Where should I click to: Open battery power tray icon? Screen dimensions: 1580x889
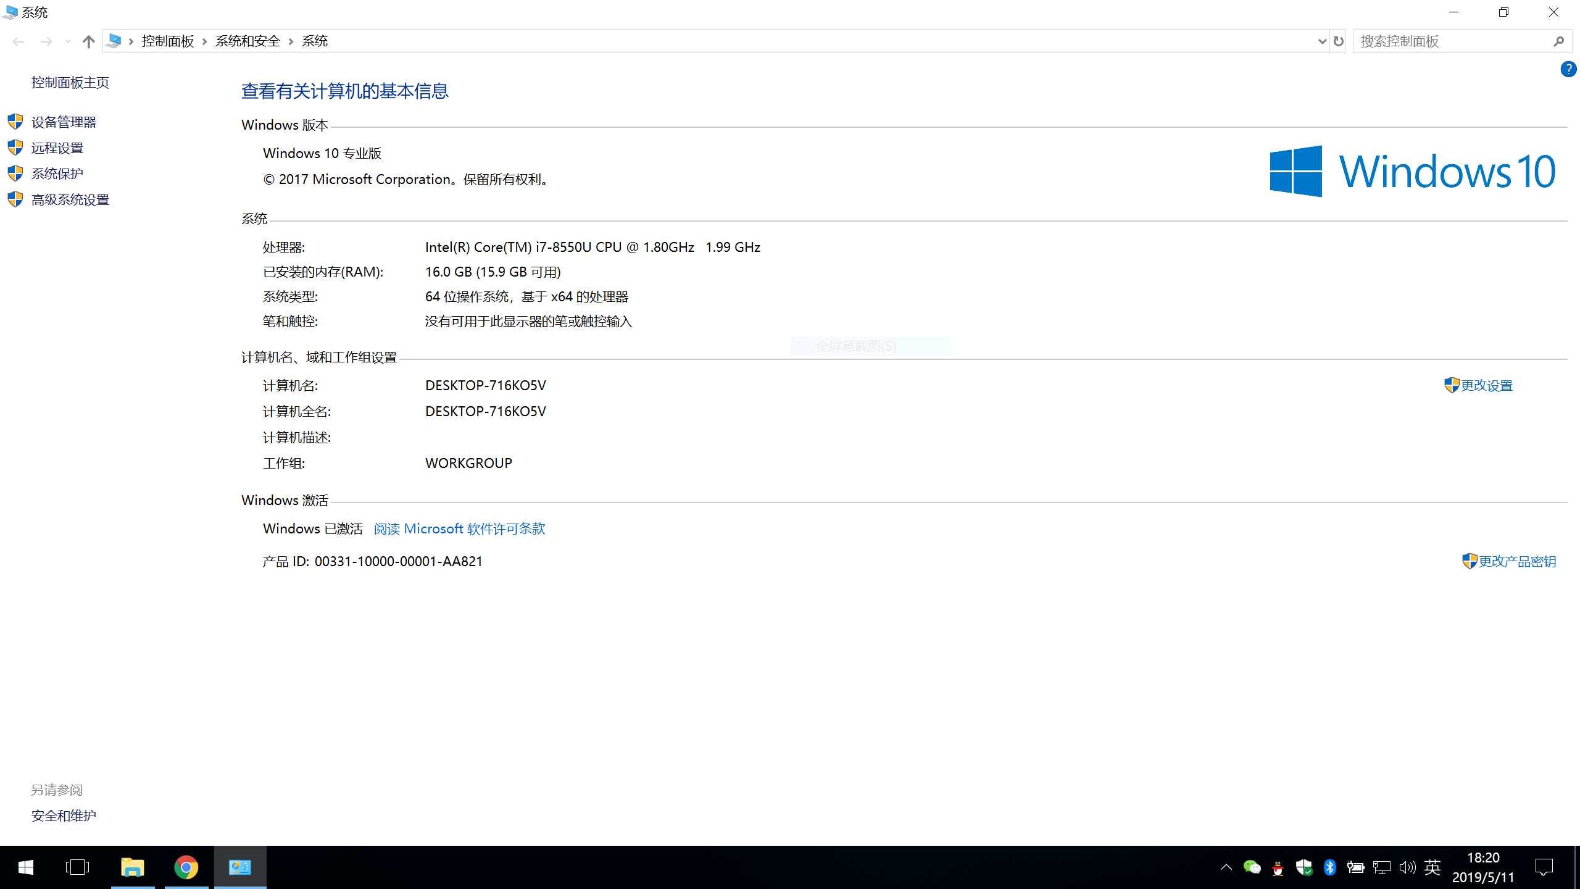click(1355, 867)
